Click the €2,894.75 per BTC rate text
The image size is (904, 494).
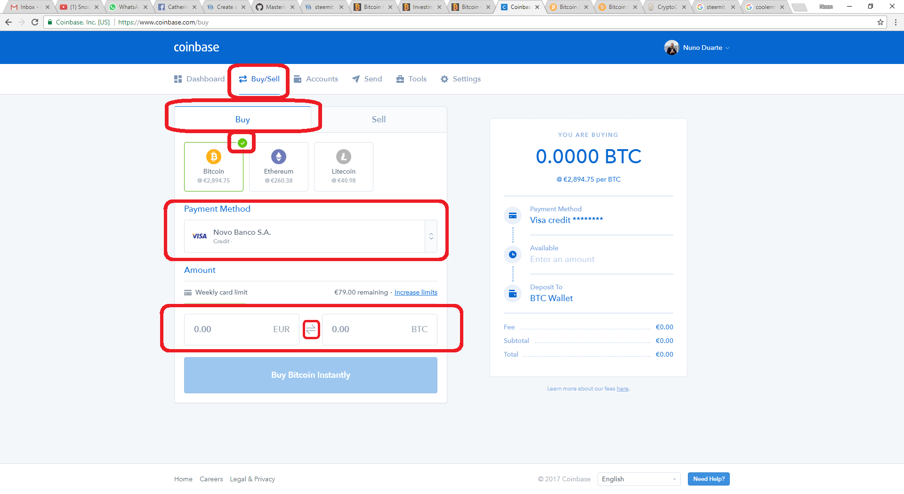point(589,179)
